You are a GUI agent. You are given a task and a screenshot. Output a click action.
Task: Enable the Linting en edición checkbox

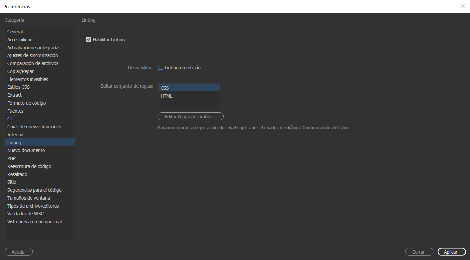160,68
